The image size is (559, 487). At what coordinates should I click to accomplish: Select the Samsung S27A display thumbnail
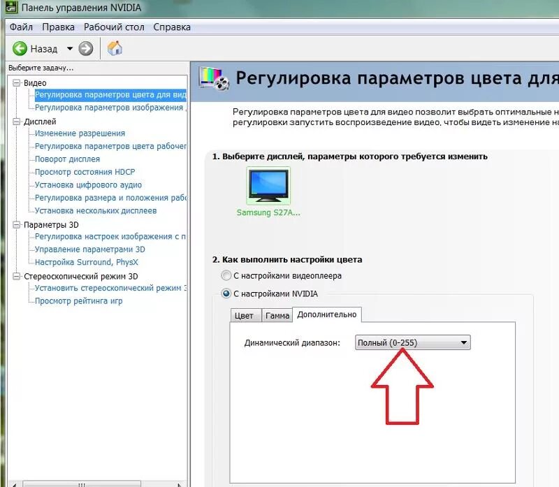pos(268,186)
